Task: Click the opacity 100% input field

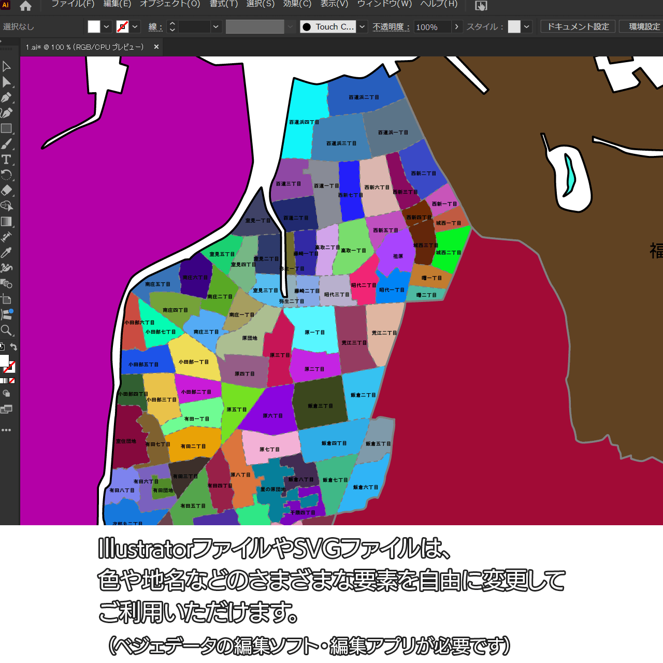Action: pos(432,27)
